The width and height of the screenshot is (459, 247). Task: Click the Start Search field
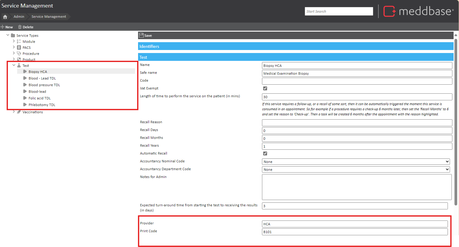(x=339, y=11)
